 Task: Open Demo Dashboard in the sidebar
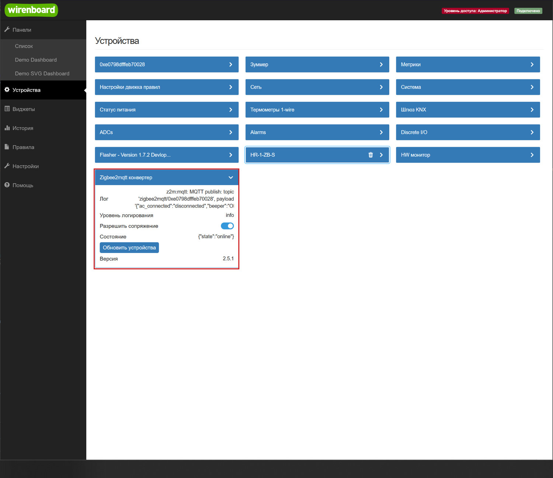coord(36,60)
